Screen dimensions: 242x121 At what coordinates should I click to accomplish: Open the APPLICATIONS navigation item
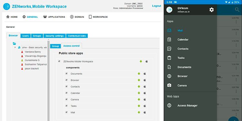tap(54, 17)
